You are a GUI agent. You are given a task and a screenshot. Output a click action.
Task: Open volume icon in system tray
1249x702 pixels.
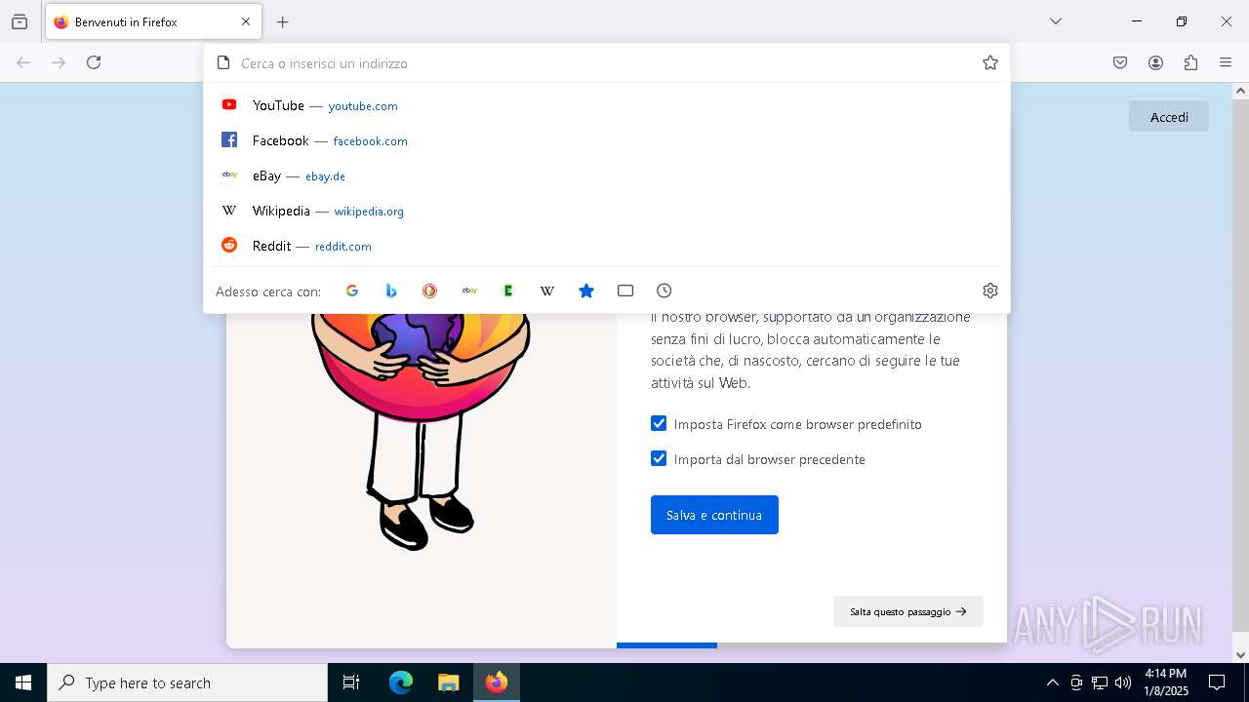point(1123,682)
